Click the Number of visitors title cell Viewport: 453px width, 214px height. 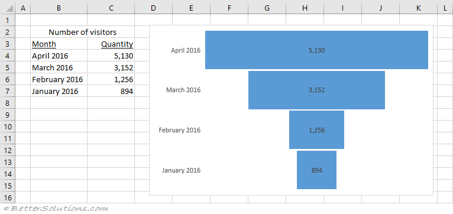coord(82,32)
